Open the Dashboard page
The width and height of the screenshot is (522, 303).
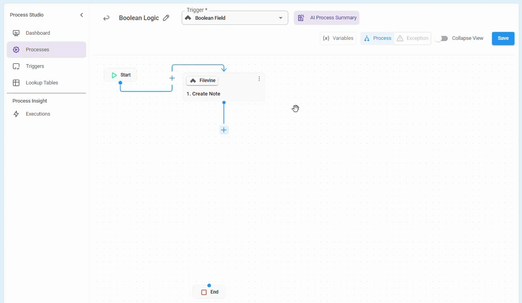tap(38, 33)
